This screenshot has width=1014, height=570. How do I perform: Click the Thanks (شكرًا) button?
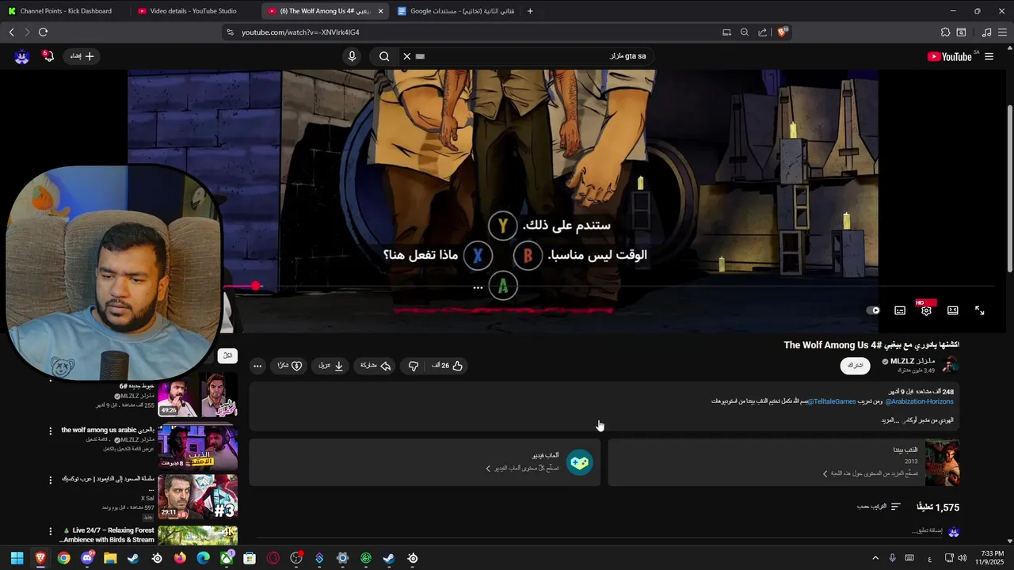(x=289, y=366)
